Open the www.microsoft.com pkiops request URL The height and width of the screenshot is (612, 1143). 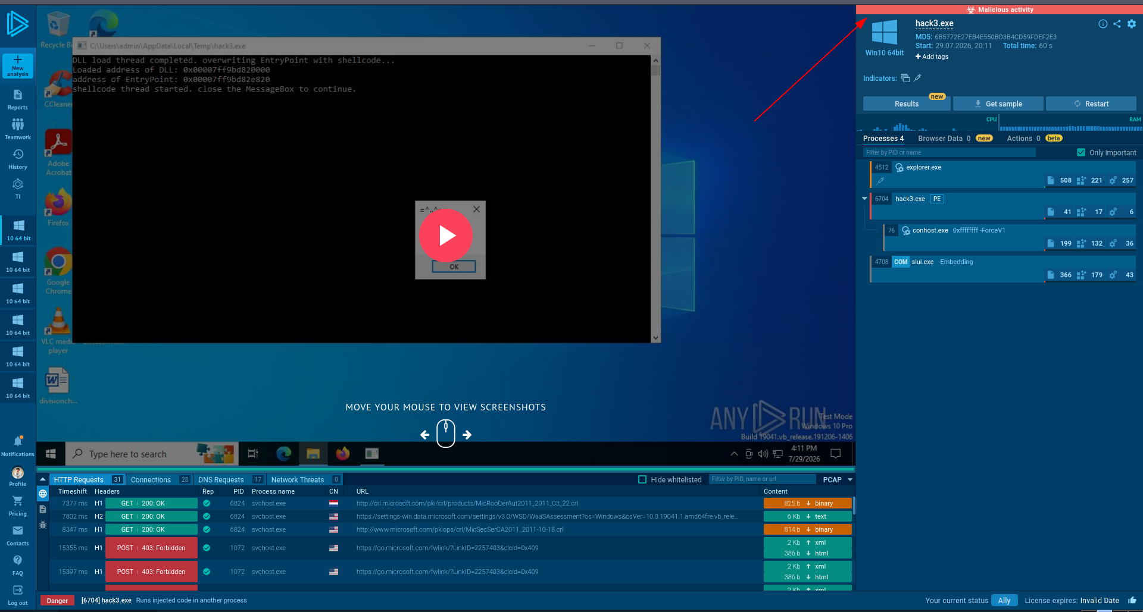(460, 529)
